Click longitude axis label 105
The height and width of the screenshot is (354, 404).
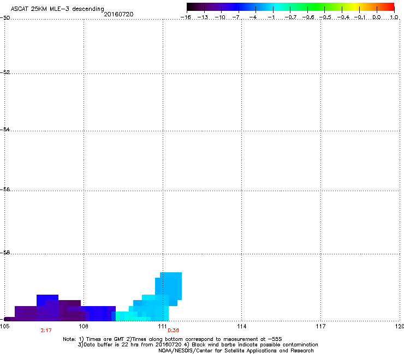(4, 326)
